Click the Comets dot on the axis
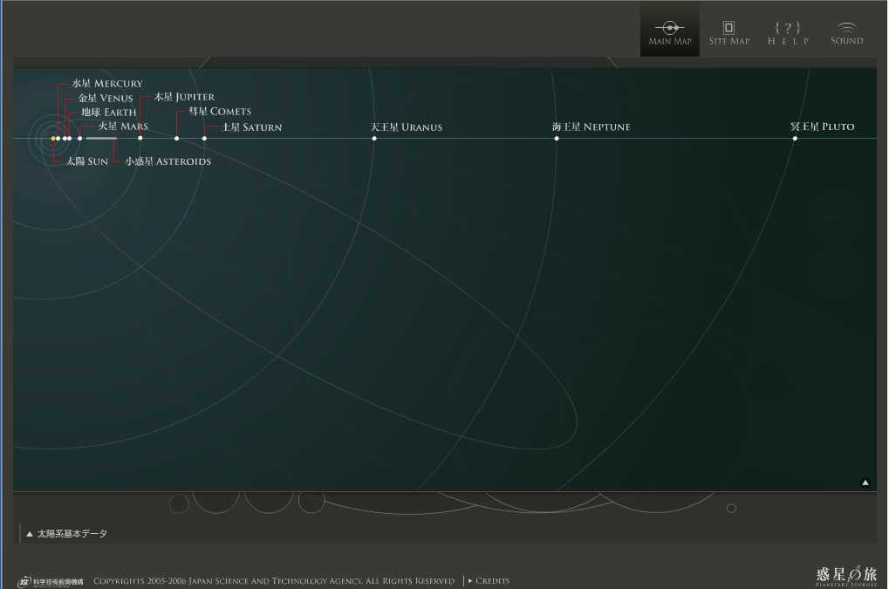The image size is (889, 589). click(176, 139)
